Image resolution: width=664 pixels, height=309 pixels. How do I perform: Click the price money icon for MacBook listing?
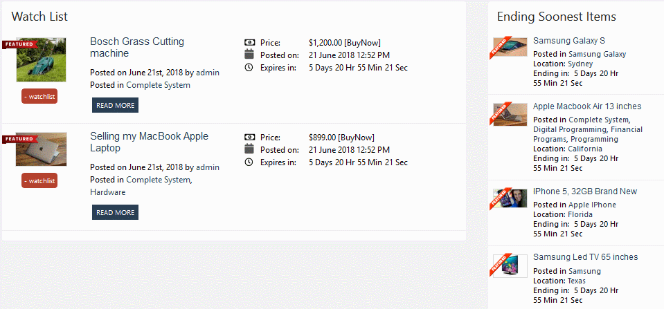click(x=249, y=138)
